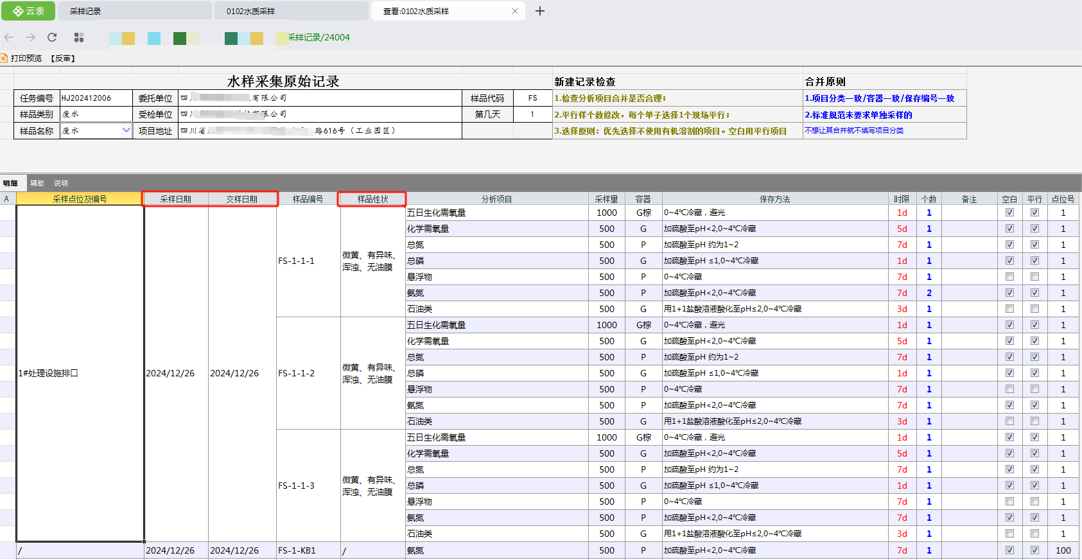Click the 任务编号 field HJ202412006
The height and width of the screenshot is (560, 1082).
click(x=96, y=98)
